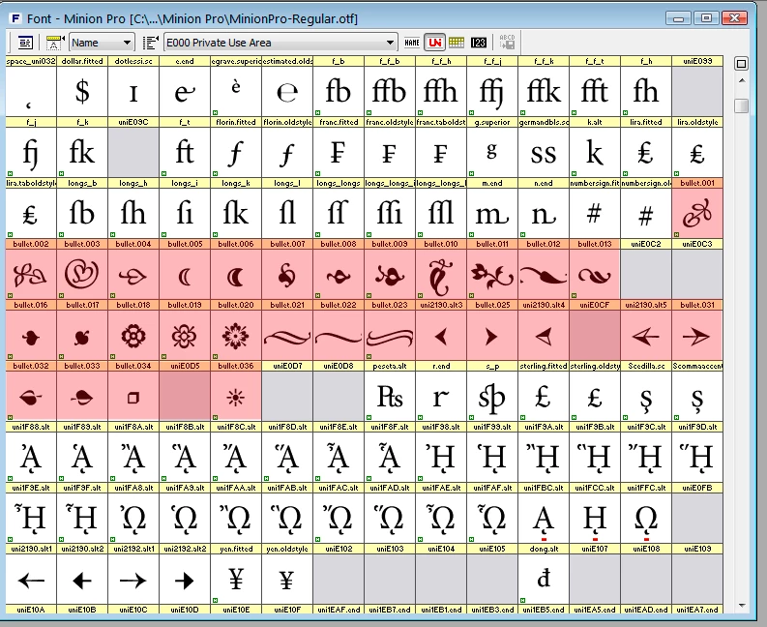The height and width of the screenshot is (627, 767).
Task: Click the 'uniE102' caption label
Action: point(339,549)
